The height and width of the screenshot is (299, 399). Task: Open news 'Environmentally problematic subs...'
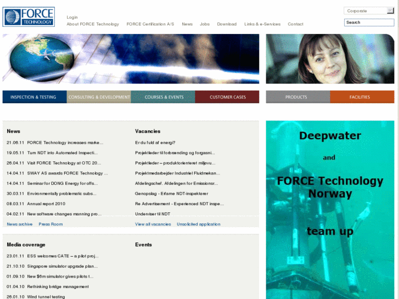point(62,194)
